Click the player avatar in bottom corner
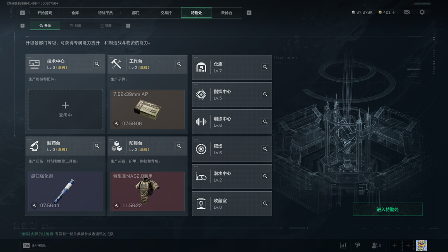This screenshot has width=448, height=252. (421, 245)
